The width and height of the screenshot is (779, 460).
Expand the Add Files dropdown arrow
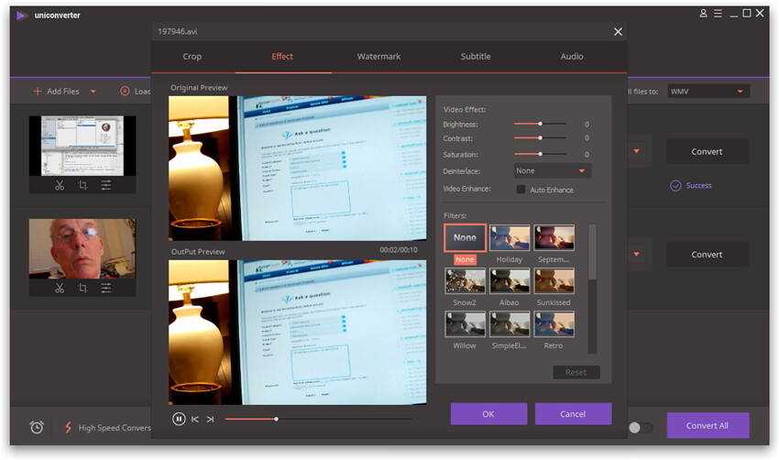(x=93, y=92)
